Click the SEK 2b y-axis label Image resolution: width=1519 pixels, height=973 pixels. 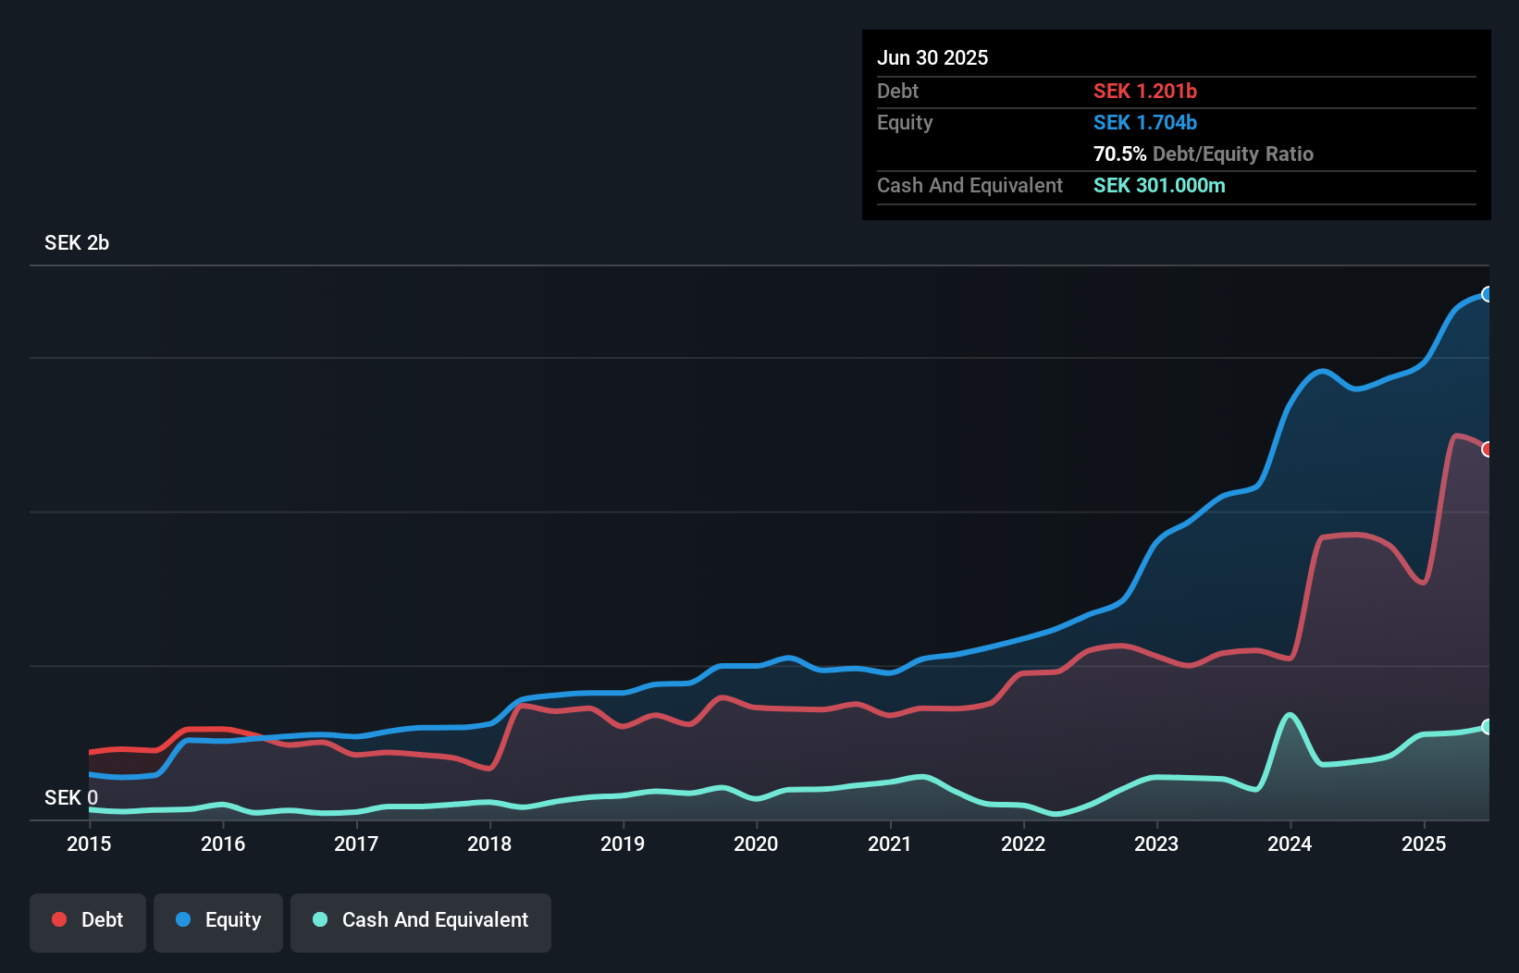coord(77,242)
